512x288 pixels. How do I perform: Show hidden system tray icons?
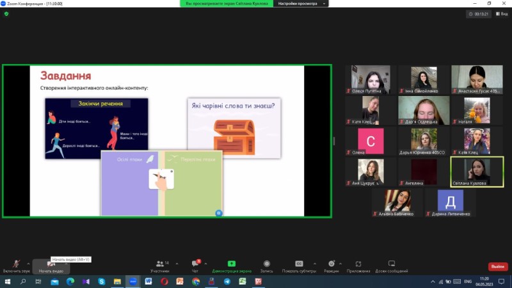pos(433,282)
